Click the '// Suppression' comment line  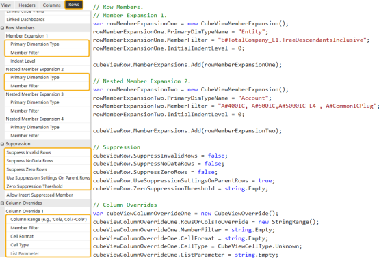116,147
